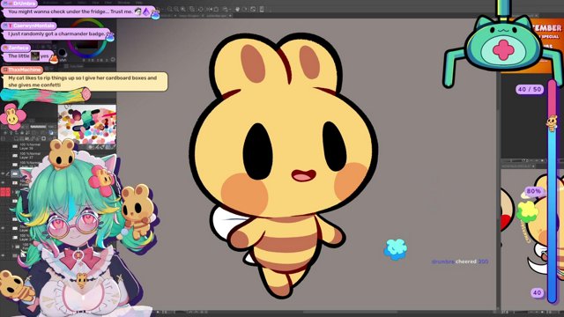The width and height of the screenshot is (564, 317).
Task: Click the red color markers in the layer panel
Action: [x=5, y=192]
